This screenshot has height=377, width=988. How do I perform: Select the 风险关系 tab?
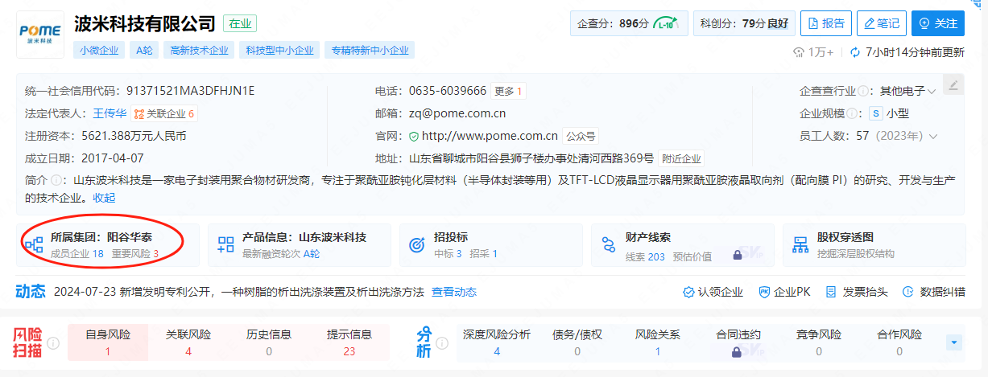[658, 342]
